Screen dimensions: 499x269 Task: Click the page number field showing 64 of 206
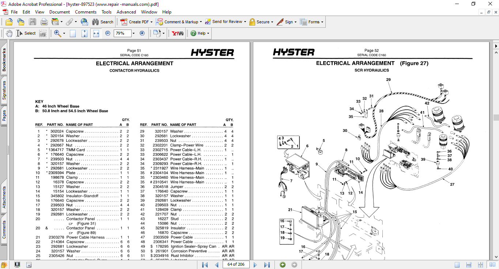(x=236, y=265)
